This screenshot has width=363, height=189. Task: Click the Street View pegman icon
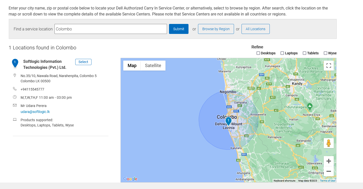(329, 143)
